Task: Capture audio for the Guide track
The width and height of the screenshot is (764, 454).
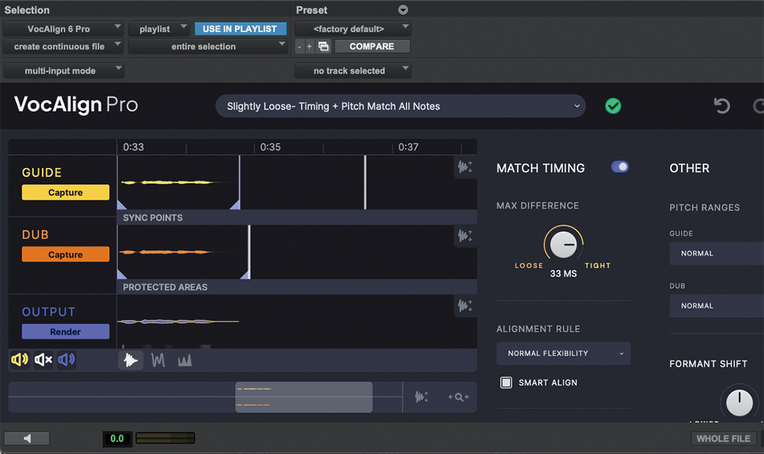Action: point(65,192)
